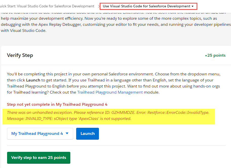Click the '+25 points' label

pos(215,55)
